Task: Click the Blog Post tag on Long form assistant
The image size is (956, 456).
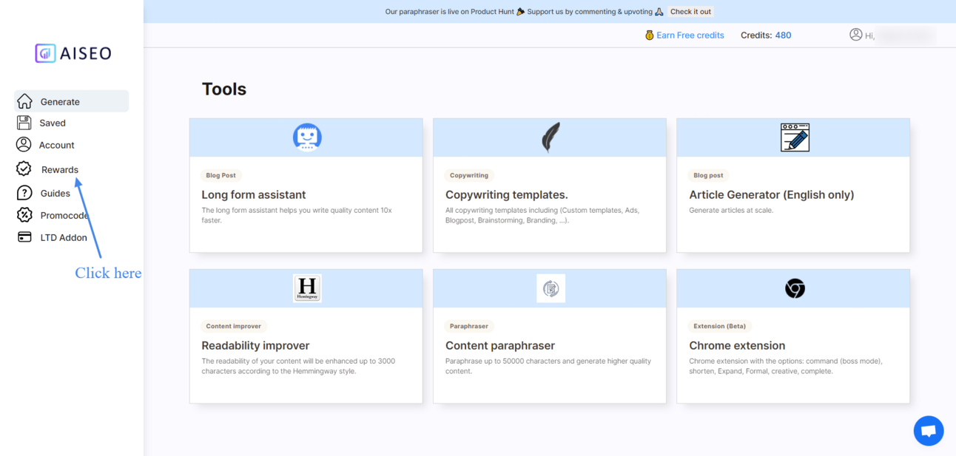Action: click(x=221, y=175)
